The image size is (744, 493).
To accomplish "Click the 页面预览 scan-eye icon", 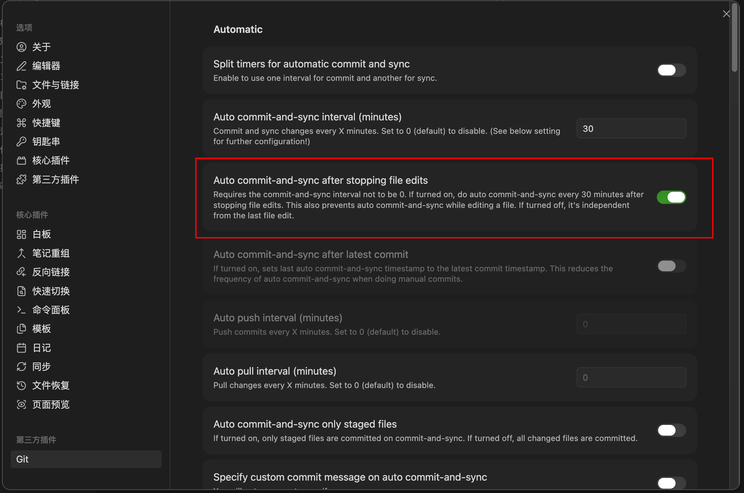I will [x=21, y=404].
